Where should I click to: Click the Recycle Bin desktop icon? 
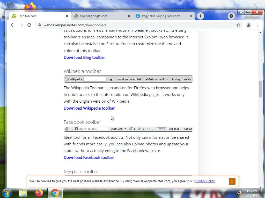(10, 6)
